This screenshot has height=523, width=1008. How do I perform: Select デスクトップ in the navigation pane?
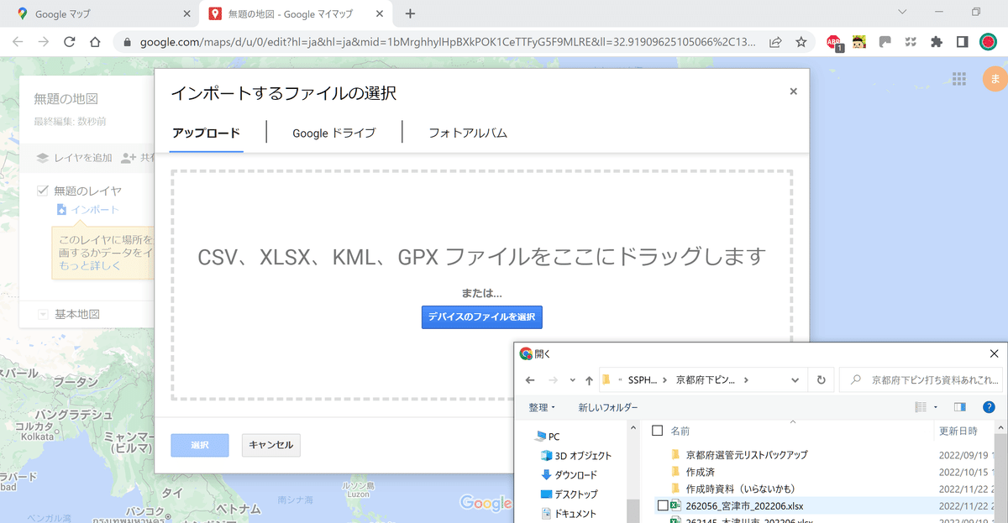(x=569, y=494)
